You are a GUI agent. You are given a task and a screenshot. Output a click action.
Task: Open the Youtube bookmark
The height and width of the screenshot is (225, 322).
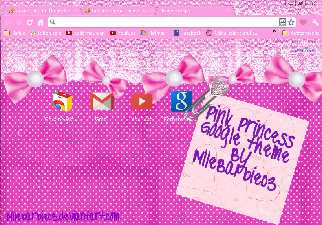pyautogui.click(x=123, y=33)
